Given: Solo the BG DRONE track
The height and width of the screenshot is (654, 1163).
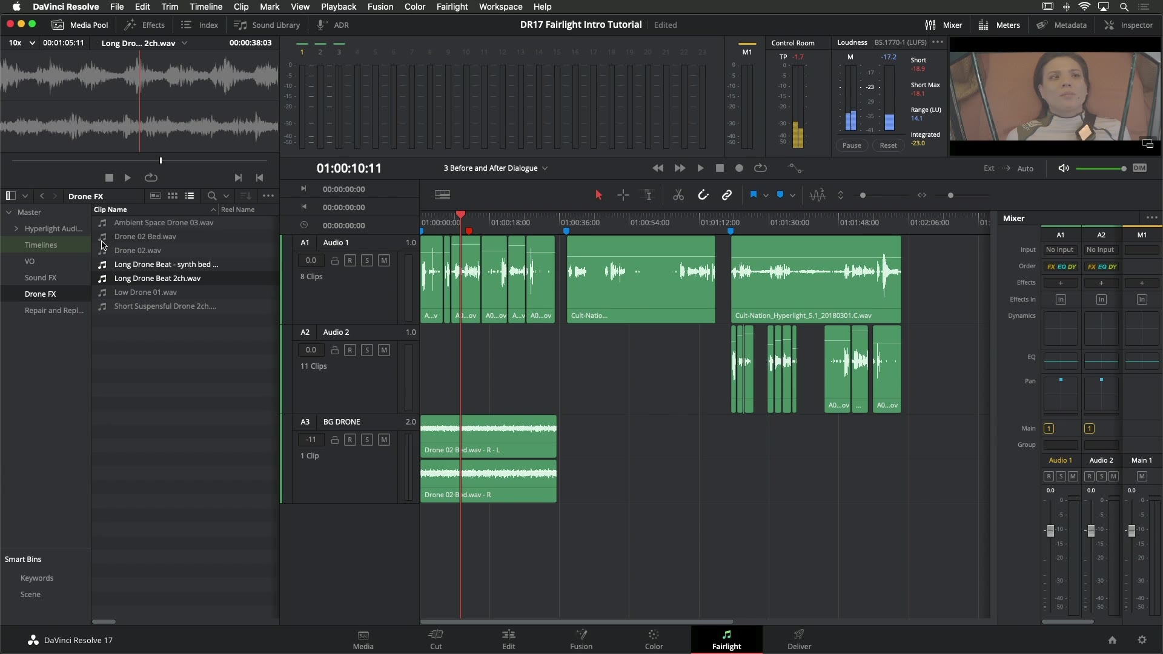Looking at the screenshot, I should pos(367,440).
